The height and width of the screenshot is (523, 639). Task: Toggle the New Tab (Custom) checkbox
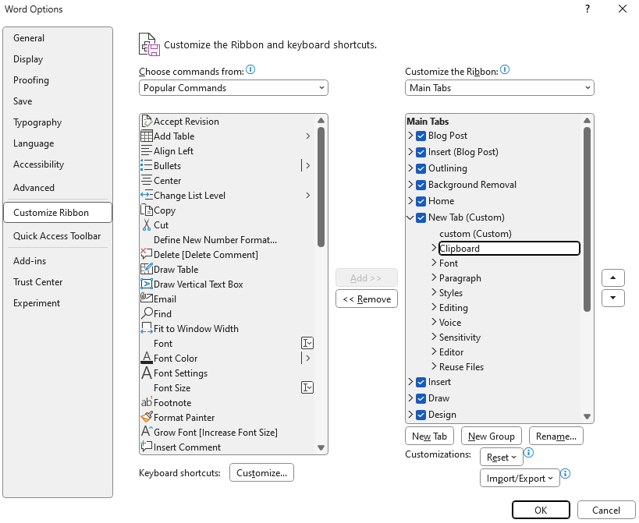pos(421,217)
